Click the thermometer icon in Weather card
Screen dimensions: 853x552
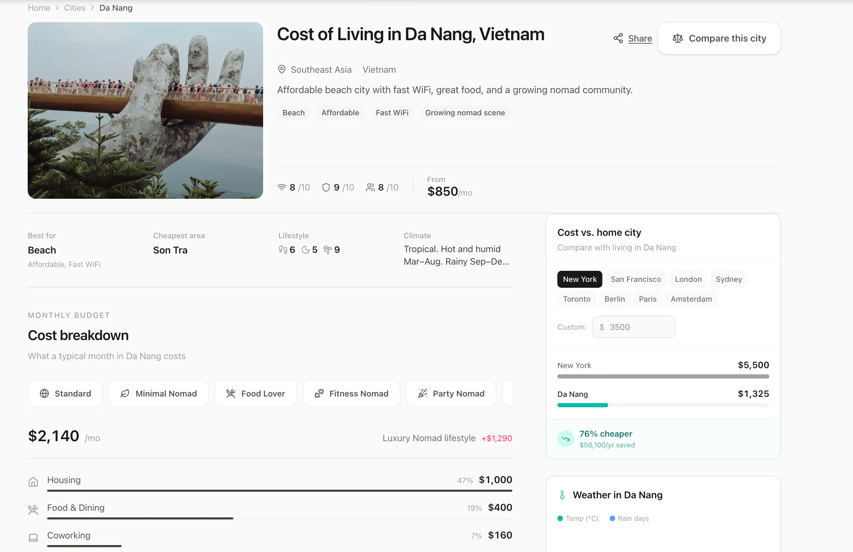tap(562, 495)
